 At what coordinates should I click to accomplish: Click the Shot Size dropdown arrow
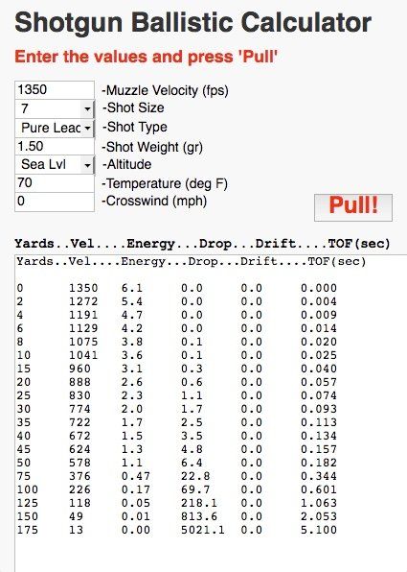pyautogui.click(x=87, y=109)
